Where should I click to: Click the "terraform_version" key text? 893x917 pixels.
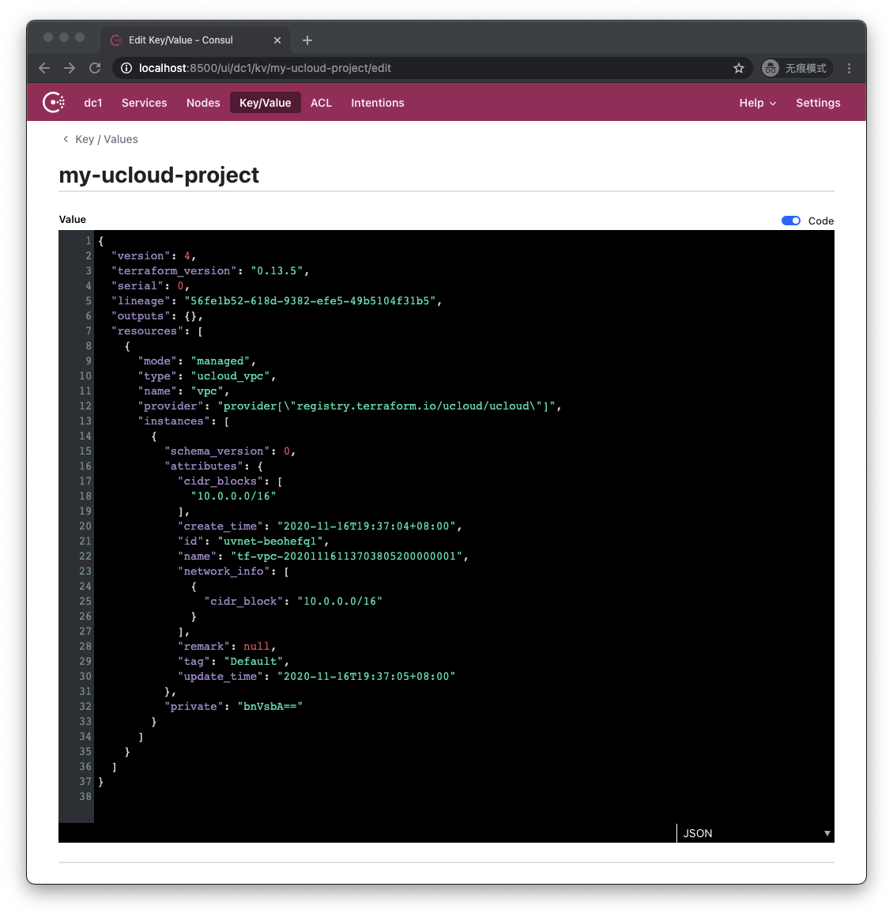(175, 271)
